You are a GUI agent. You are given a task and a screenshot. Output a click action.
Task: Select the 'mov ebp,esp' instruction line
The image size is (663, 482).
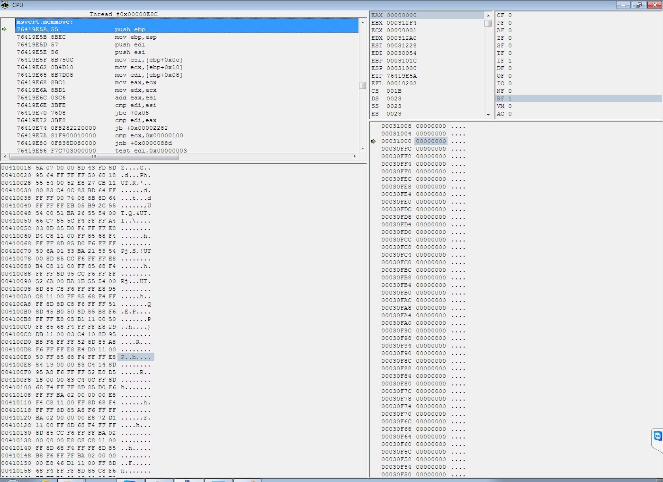(135, 37)
